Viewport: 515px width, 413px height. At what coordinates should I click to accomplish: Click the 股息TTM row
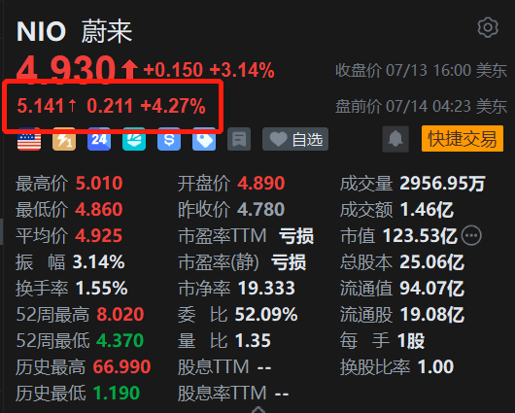click(224, 366)
